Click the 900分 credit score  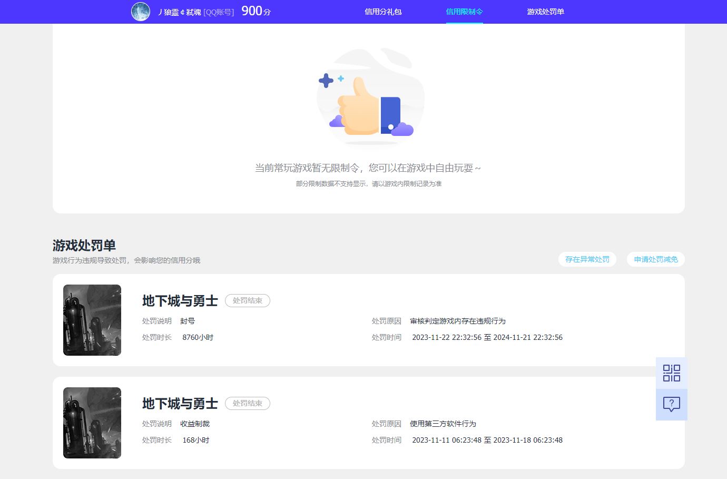[256, 11]
